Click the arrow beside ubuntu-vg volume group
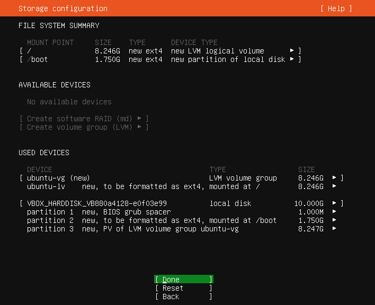375x305 pixels. 334,178
